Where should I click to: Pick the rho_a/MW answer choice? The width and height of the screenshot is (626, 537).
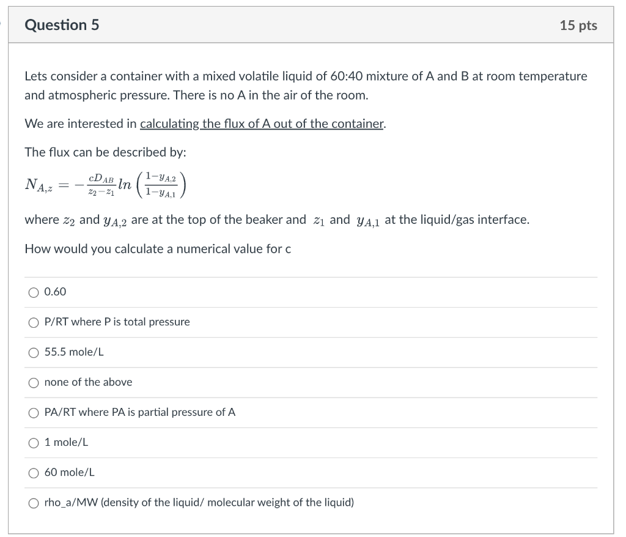click(34, 502)
